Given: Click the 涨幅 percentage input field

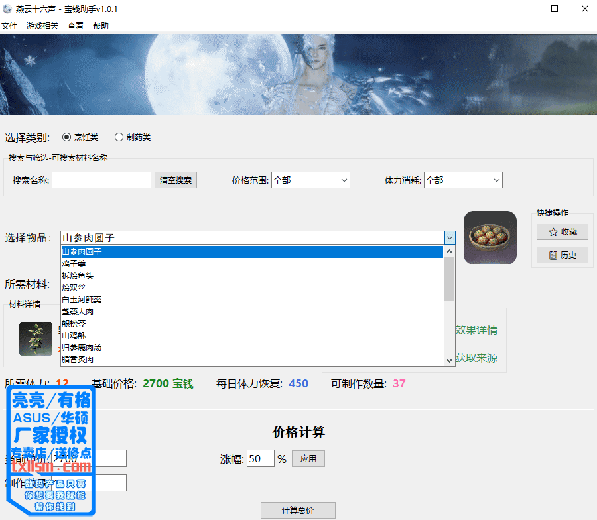Looking at the screenshot, I should point(261,458).
